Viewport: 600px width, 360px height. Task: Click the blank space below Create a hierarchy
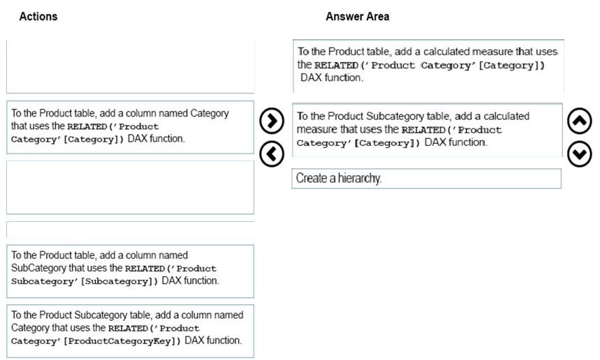click(x=426, y=267)
